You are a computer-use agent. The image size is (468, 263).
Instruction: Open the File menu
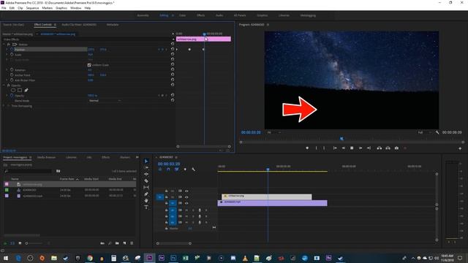[4, 8]
